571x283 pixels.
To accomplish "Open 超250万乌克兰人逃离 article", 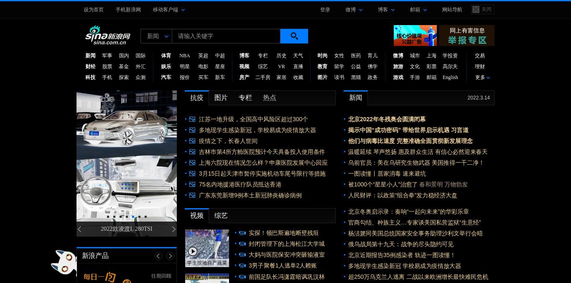I will tap(418, 277).
